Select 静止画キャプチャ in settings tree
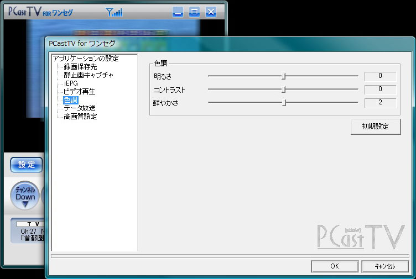Viewport: 416px width, 279px height. click(89, 75)
